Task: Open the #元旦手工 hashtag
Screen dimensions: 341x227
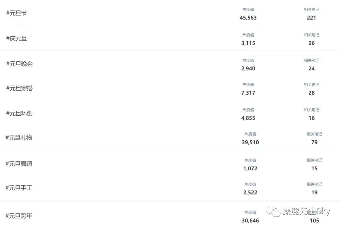Action: [x=19, y=188]
